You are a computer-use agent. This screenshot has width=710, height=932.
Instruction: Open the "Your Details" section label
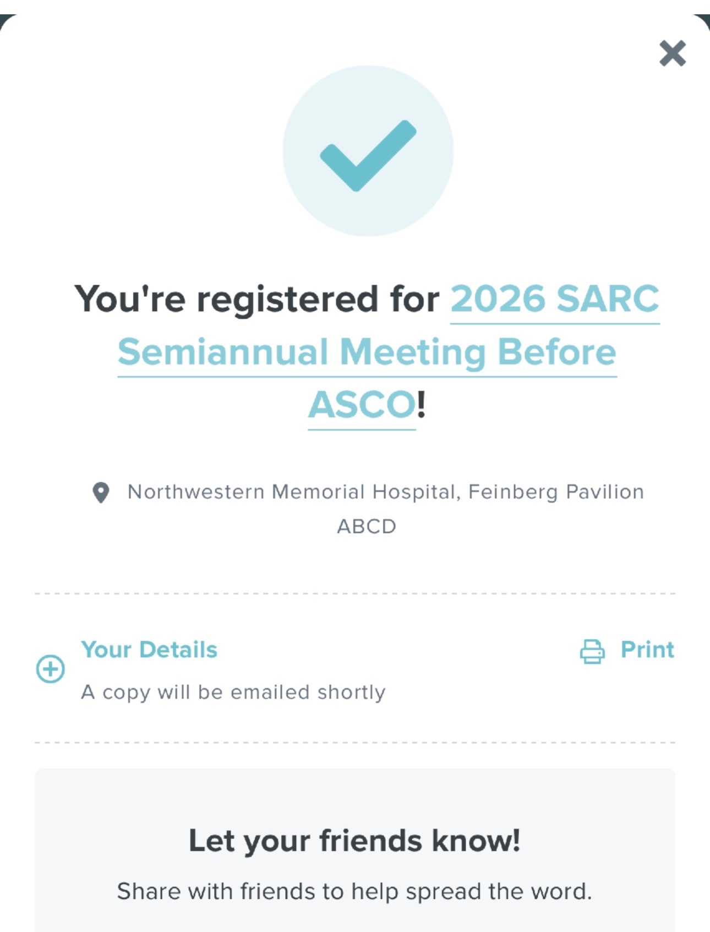tap(149, 650)
